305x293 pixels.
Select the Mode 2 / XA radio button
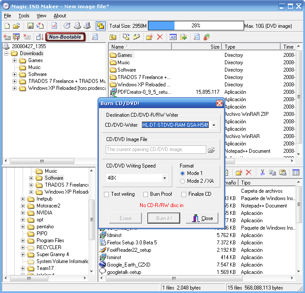182,181
